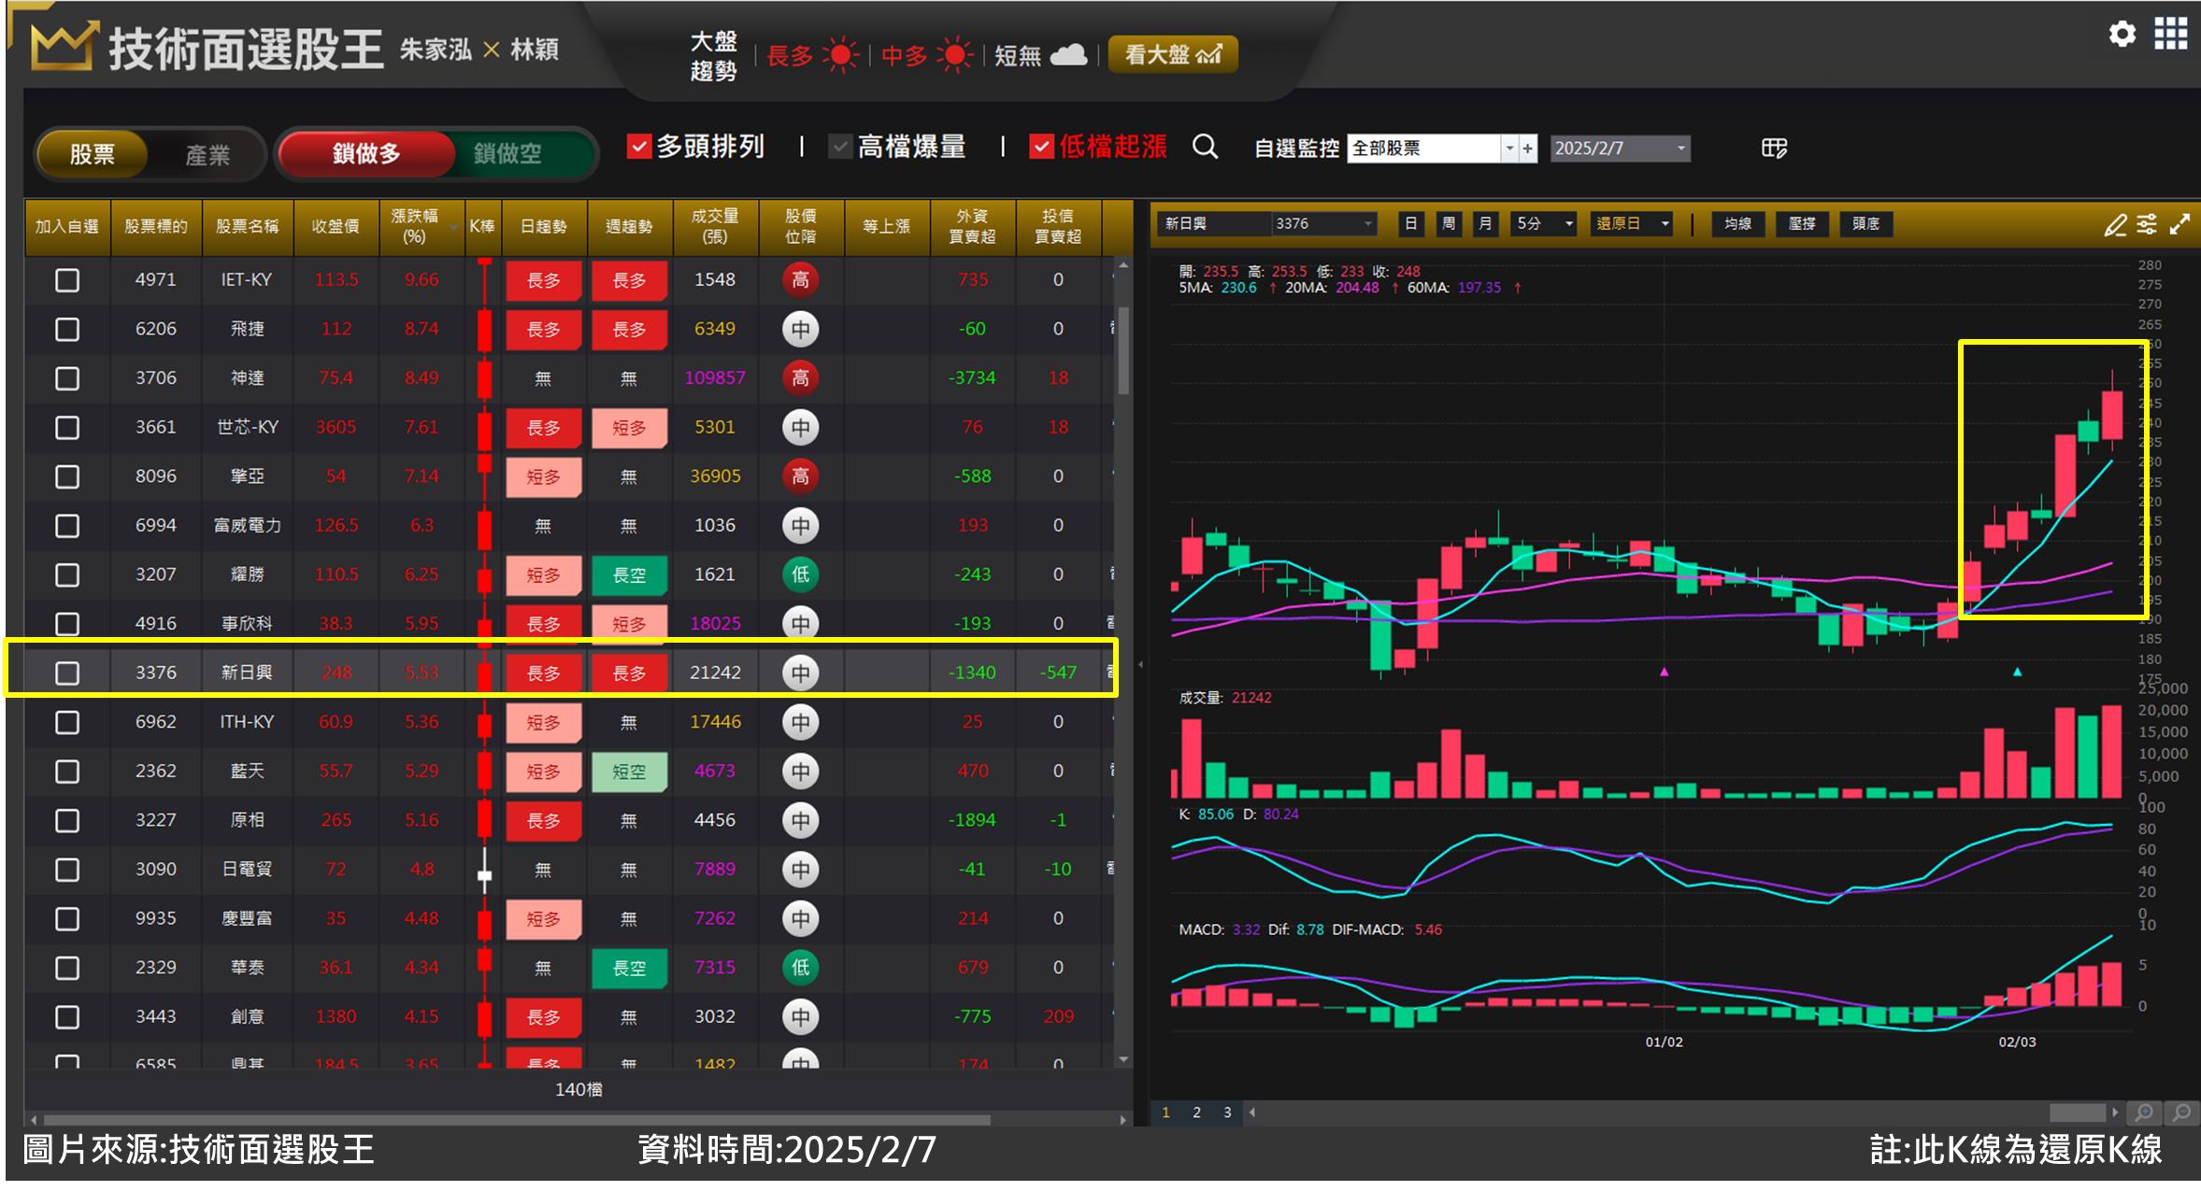Click the 高 position badge for 8096
This screenshot has width=2201, height=1191.
click(x=801, y=476)
